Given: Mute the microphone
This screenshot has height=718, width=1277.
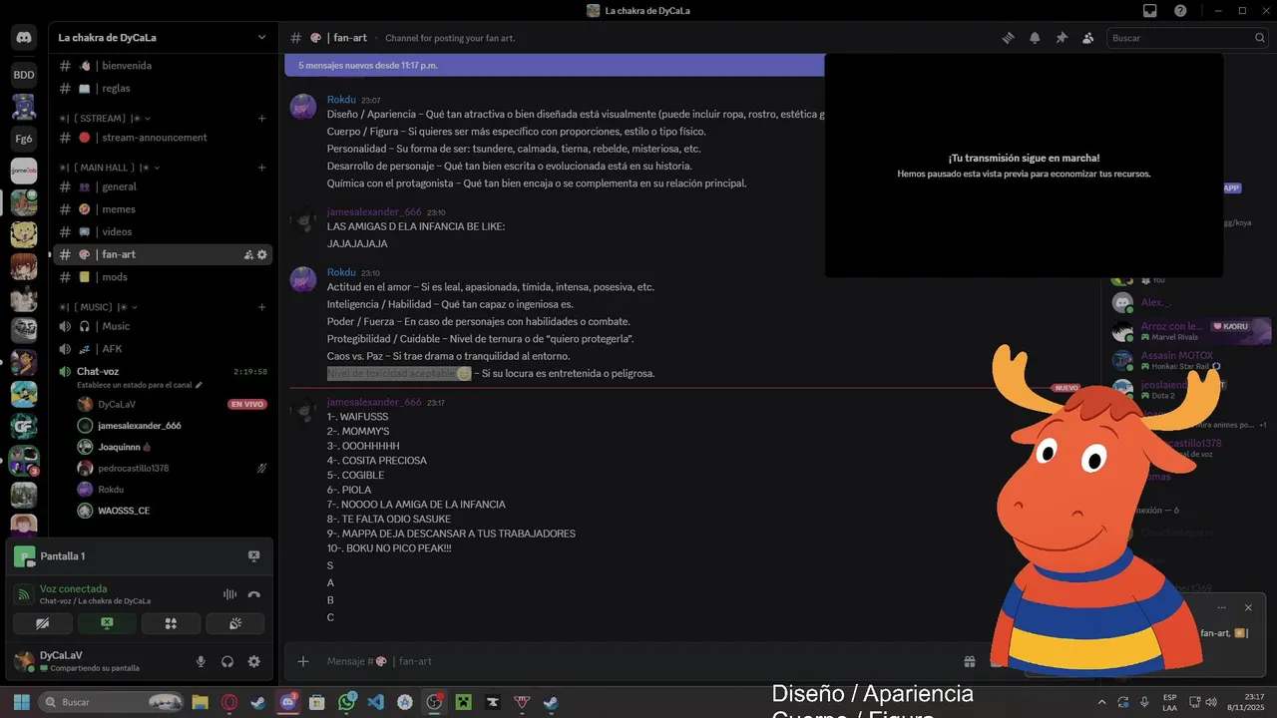Looking at the screenshot, I should pyautogui.click(x=201, y=661).
